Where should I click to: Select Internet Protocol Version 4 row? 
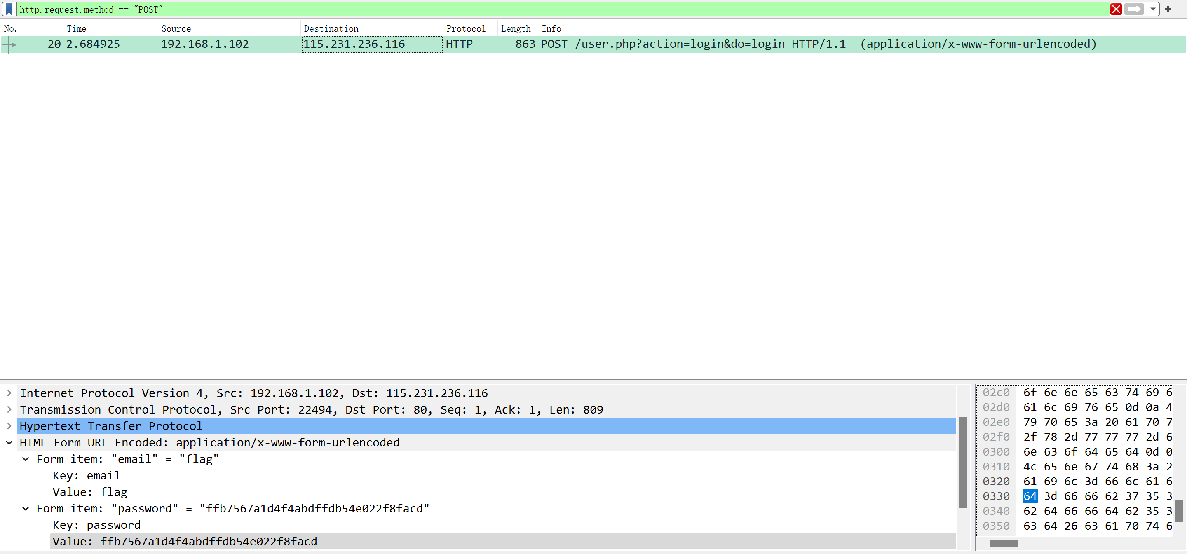(x=487, y=393)
